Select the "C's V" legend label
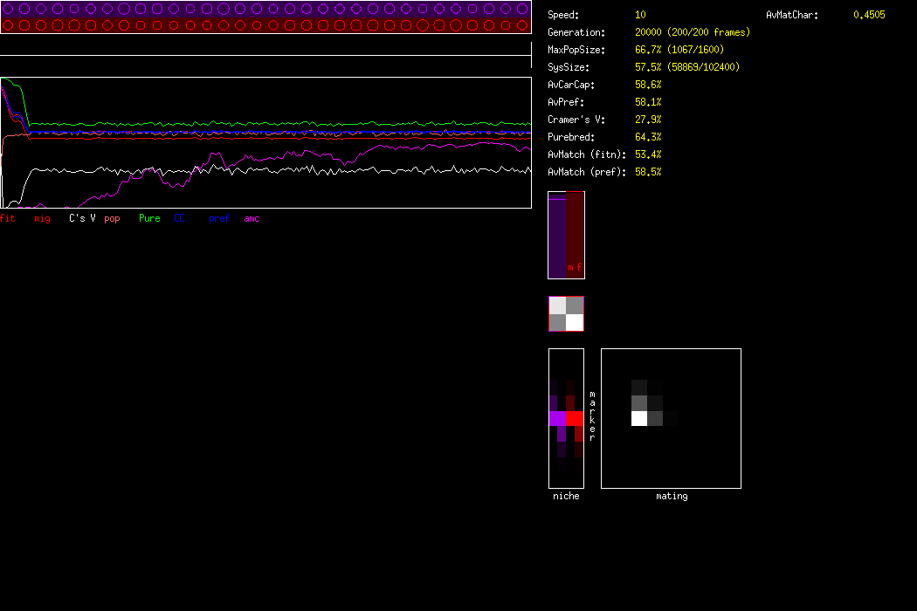This screenshot has width=917, height=611. (82, 218)
